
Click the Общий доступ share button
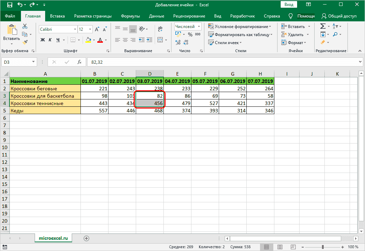pyautogui.click(x=339, y=16)
